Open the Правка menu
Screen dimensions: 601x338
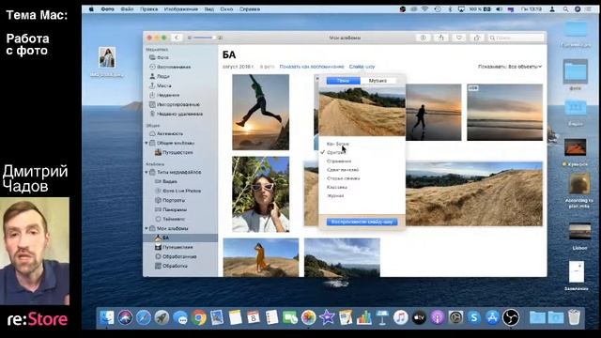click(148, 9)
